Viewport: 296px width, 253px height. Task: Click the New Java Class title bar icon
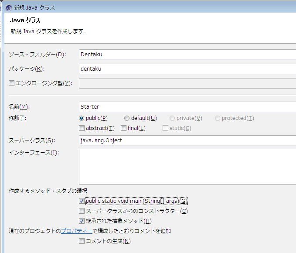[x=8, y=7]
